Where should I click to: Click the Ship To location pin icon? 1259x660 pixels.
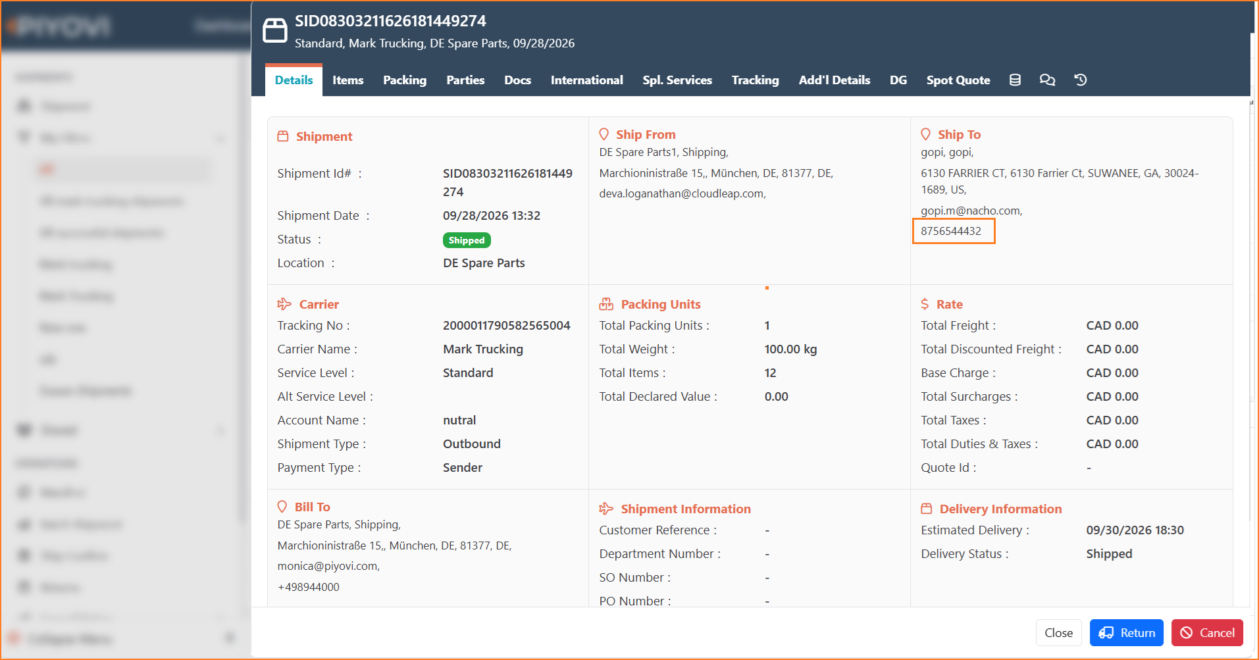coord(926,134)
